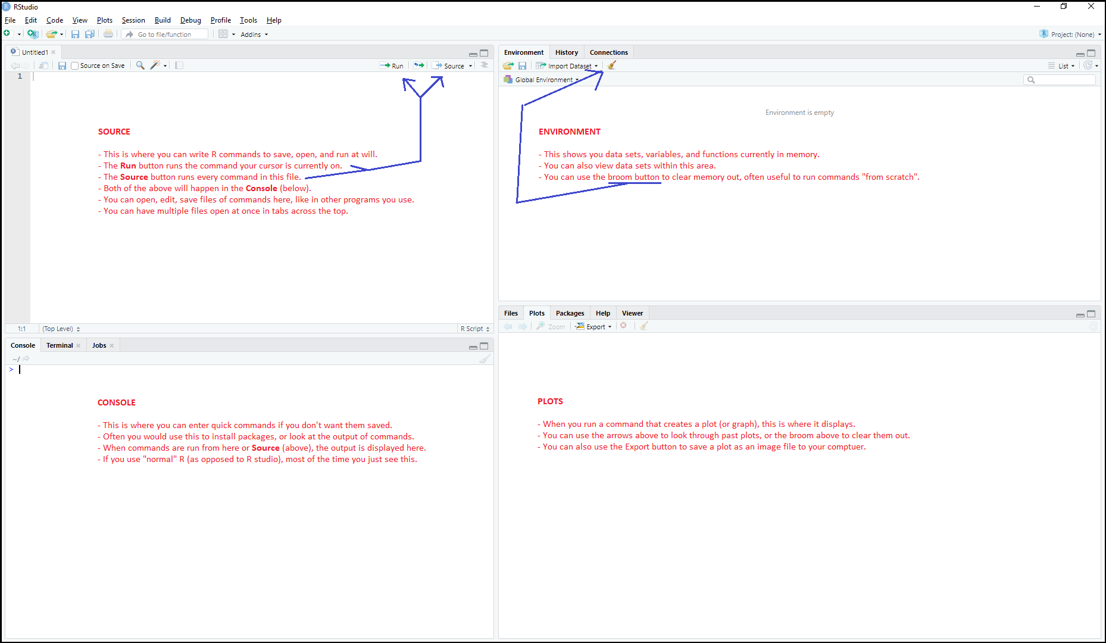Click the broom icon to clear all plots
Image resolution: width=1106 pixels, height=643 pixels.
(x=643, y=326)
